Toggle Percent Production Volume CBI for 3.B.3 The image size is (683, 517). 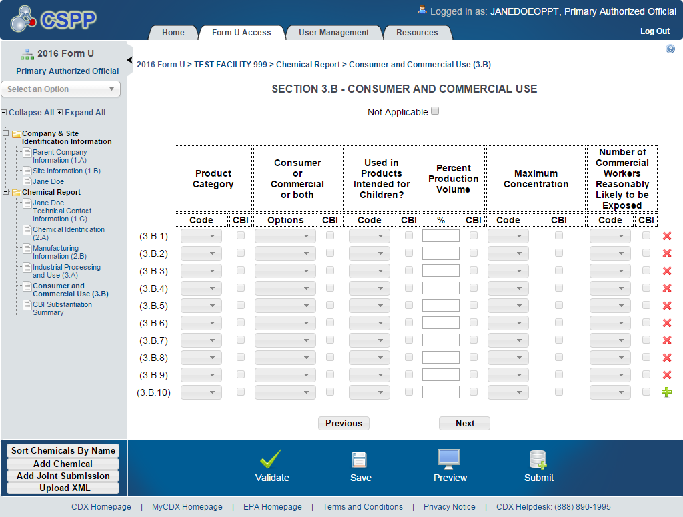coord(474,270)
